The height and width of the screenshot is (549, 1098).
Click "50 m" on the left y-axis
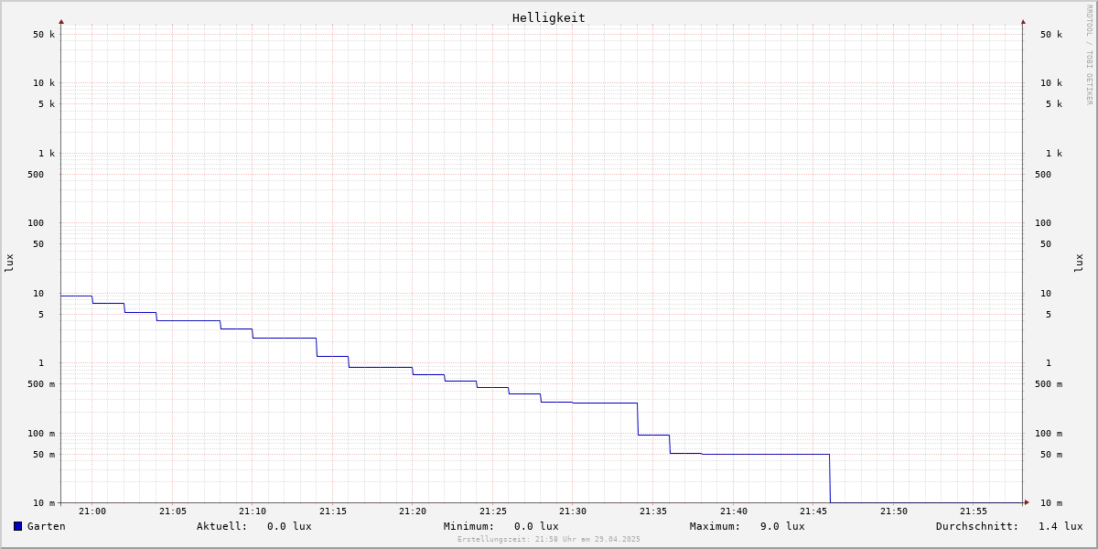point(44,455)
